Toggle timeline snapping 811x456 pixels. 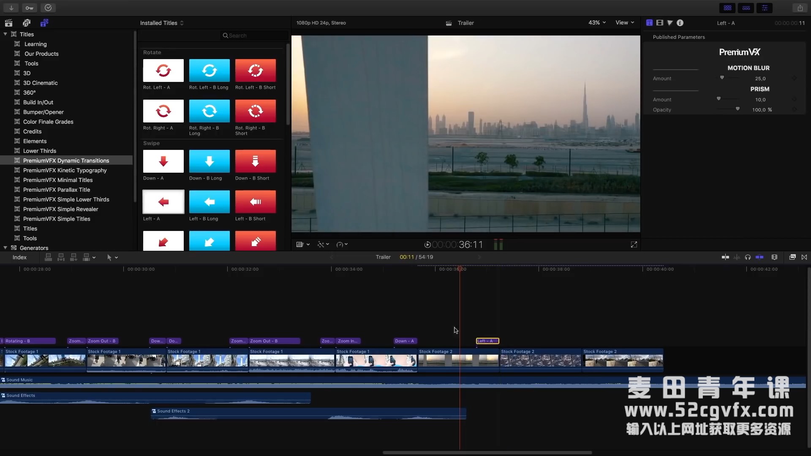tap(759, 257)
